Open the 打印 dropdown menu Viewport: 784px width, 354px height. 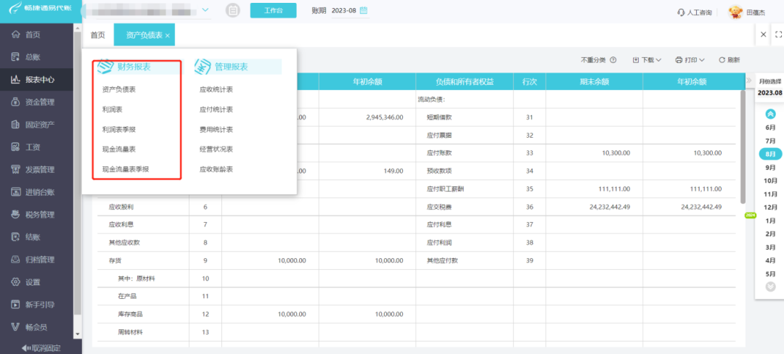click(690, 60)
